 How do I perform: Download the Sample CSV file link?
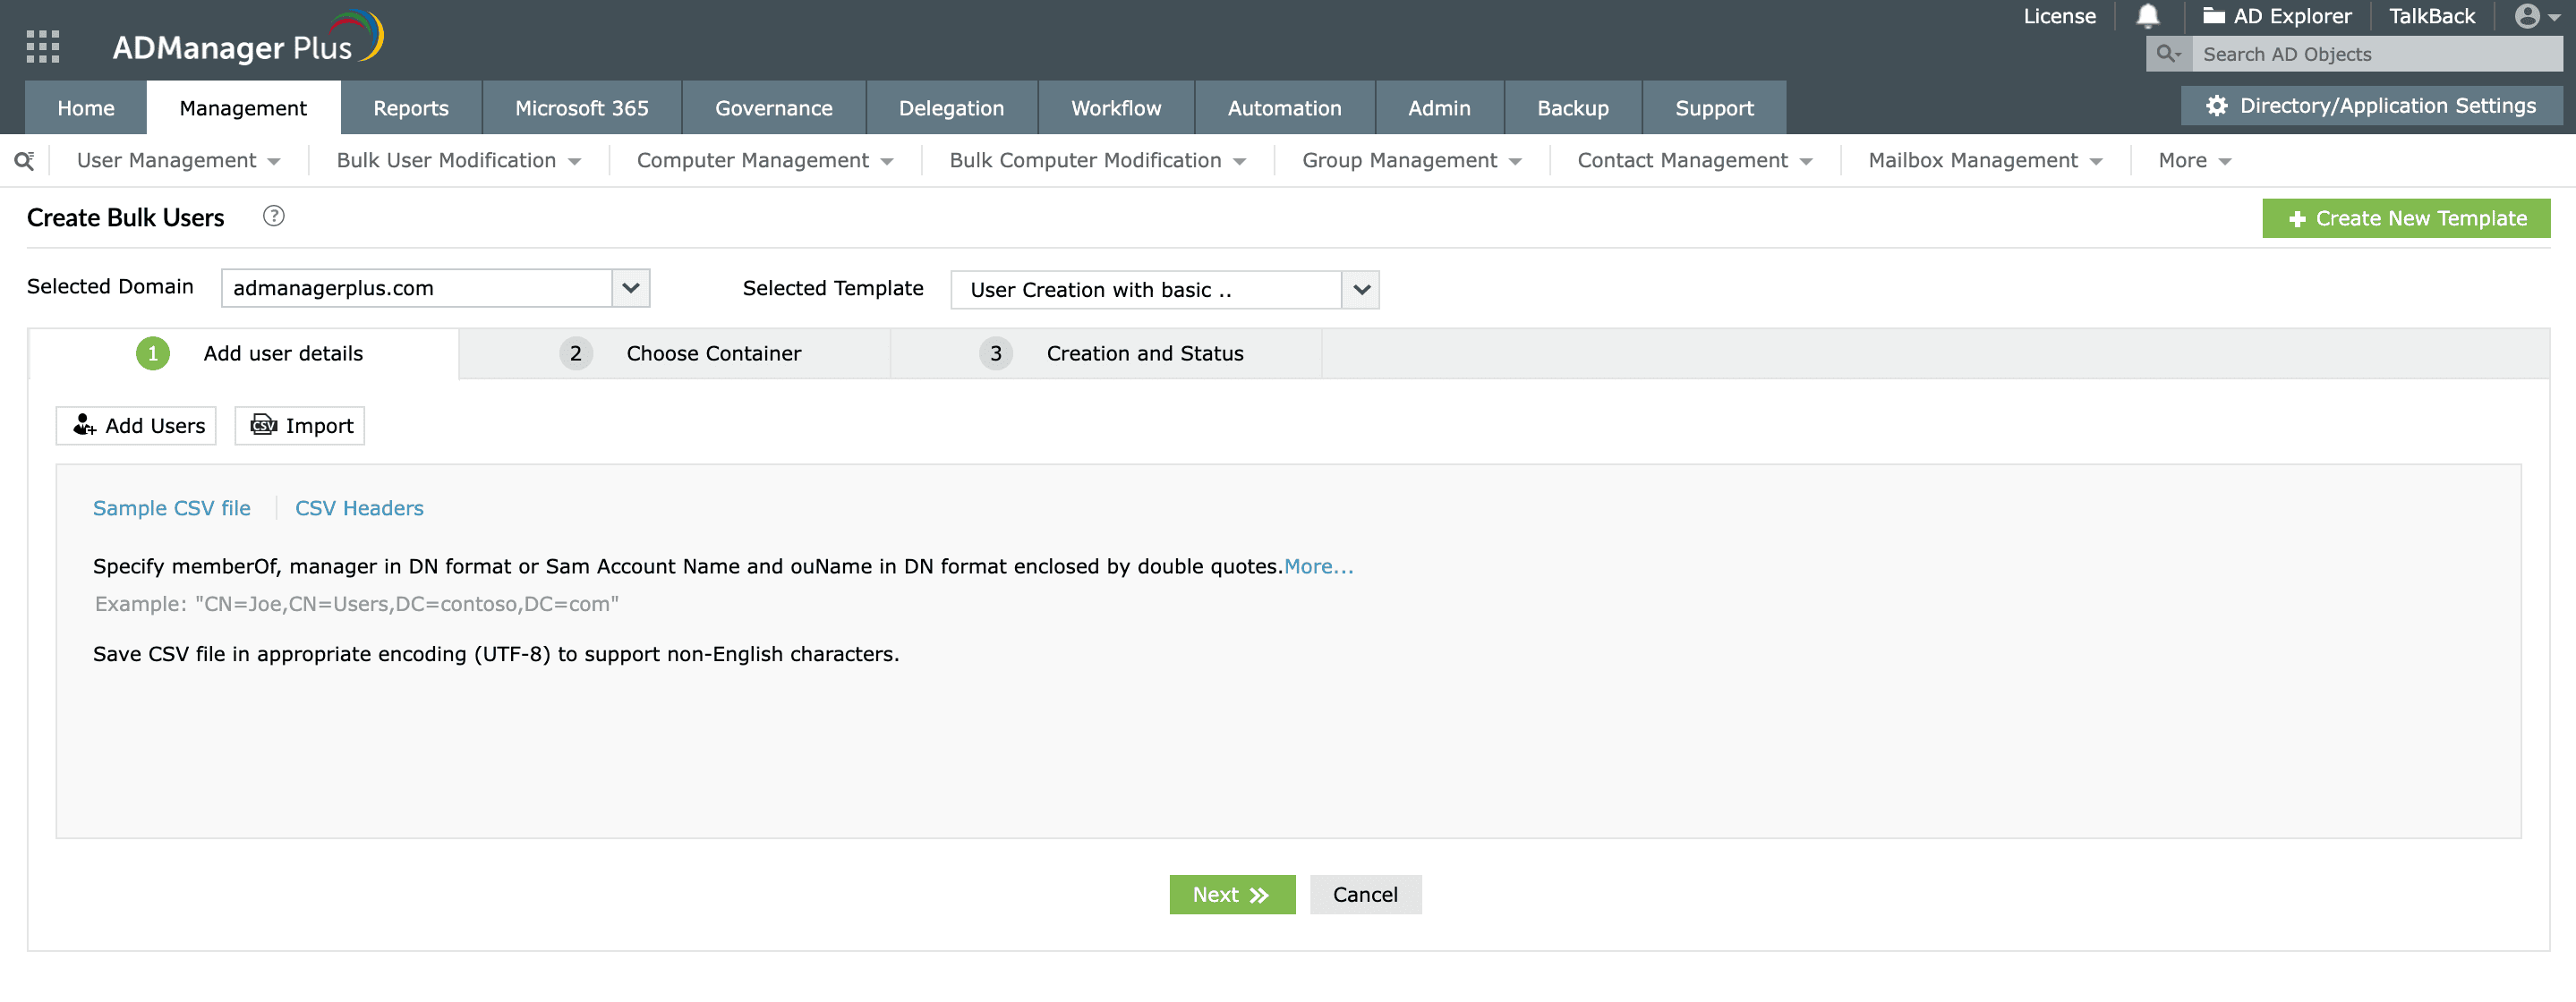pyautogui.click(x=171, y=508)
